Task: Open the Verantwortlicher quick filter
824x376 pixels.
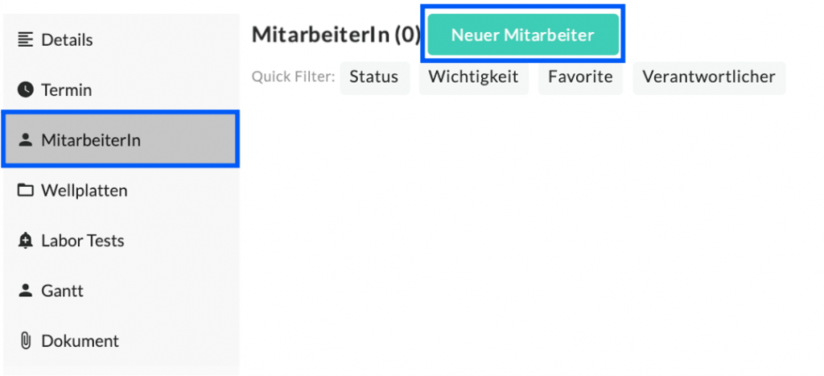Action: click(708, 77)
